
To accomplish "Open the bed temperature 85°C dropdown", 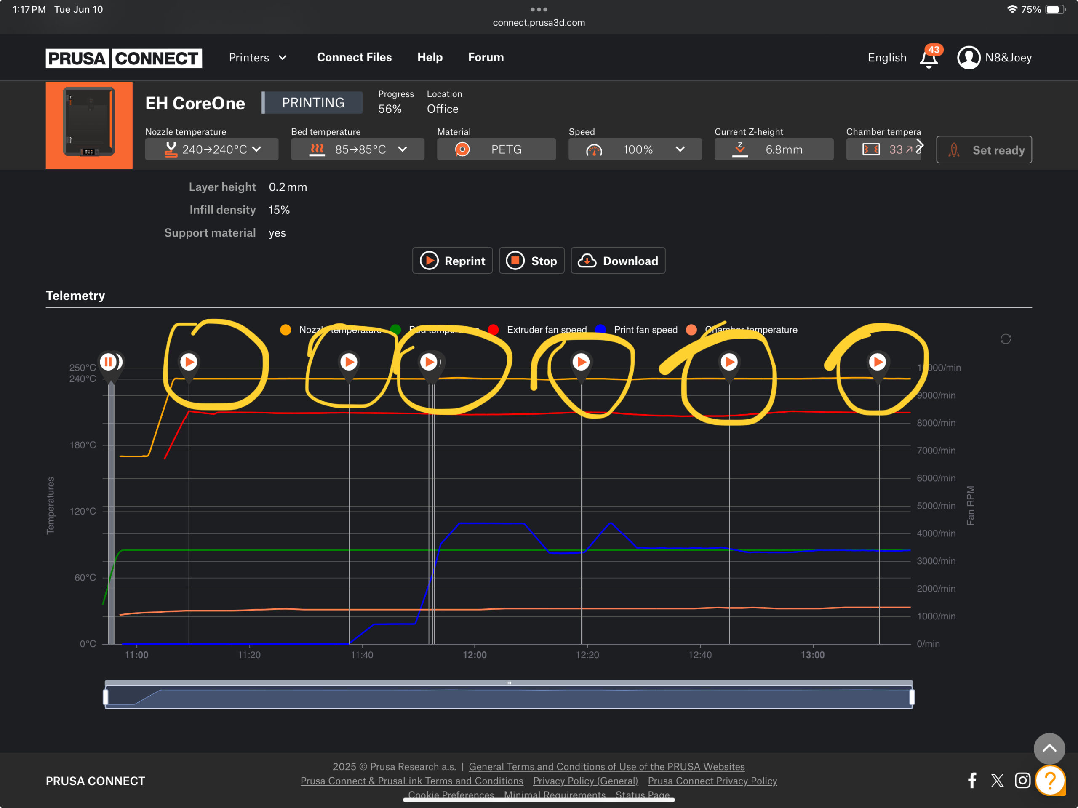I will [357, 149].
